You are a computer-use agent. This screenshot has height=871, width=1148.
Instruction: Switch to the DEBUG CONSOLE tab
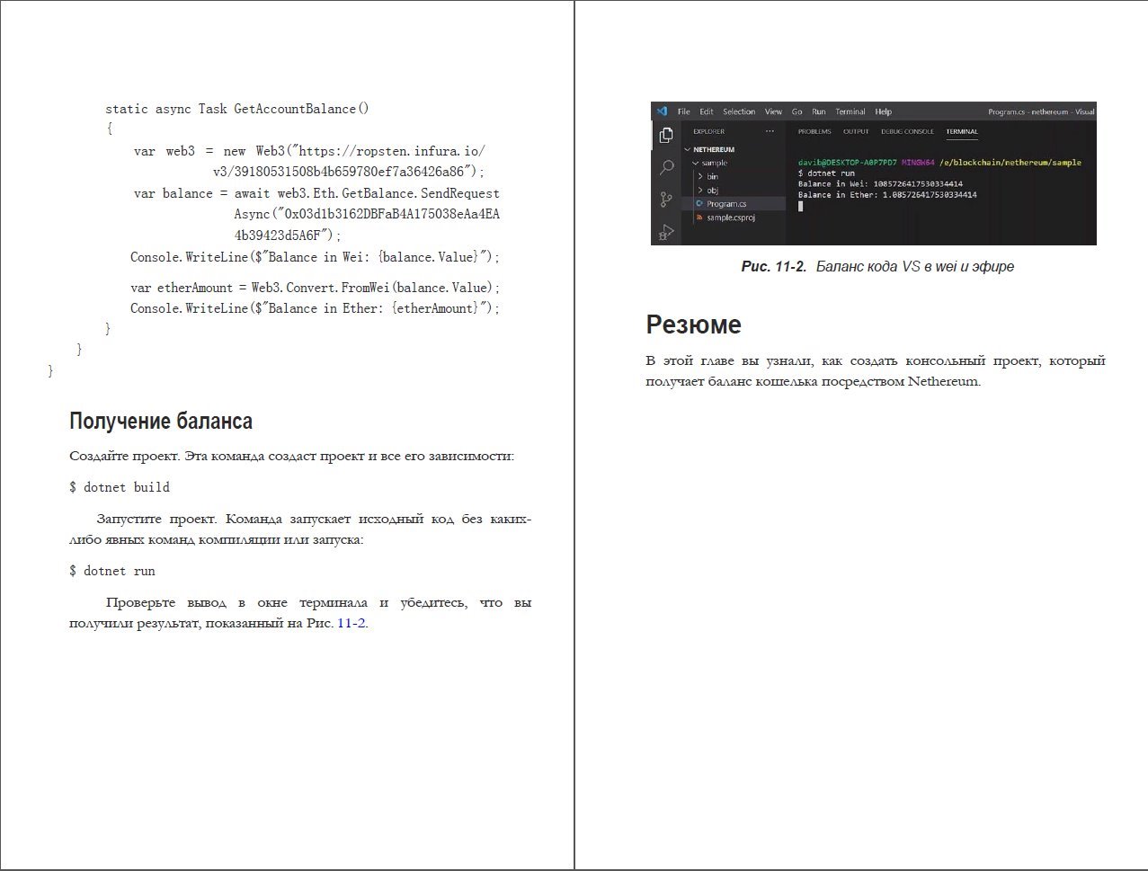[907, 131]
